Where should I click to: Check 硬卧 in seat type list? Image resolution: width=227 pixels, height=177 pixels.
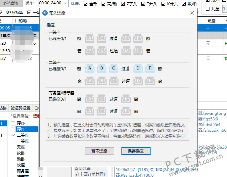pos(13,123)
